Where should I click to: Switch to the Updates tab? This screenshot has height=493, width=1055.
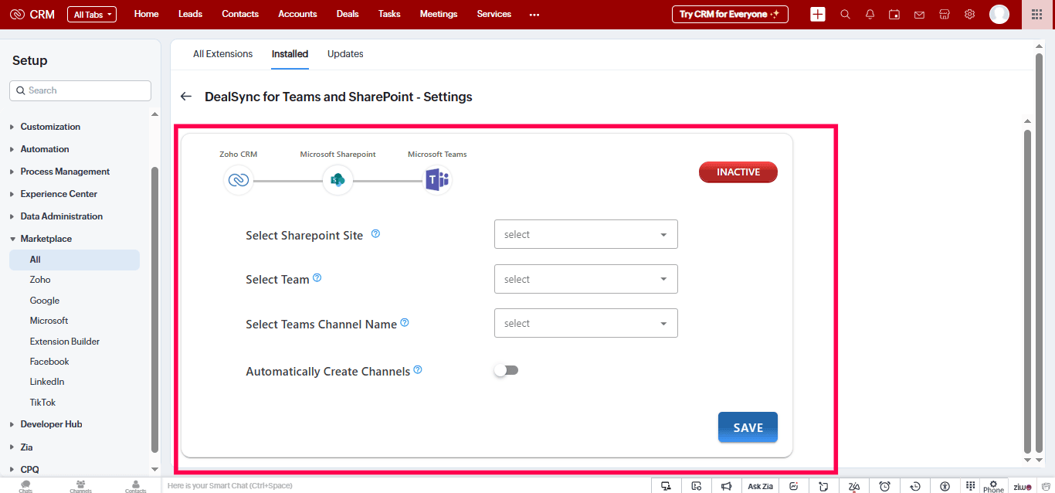tap(345, 54)
